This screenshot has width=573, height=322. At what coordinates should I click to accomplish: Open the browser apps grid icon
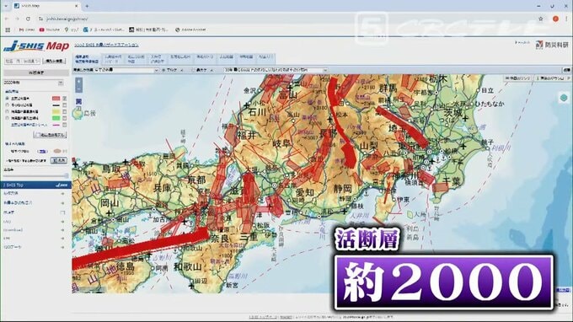click(x=8, y=30)
